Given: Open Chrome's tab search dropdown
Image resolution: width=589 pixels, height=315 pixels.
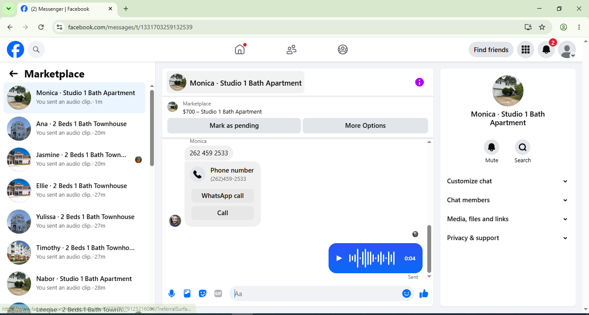Looking at the screenshot, I should point(8,9).
